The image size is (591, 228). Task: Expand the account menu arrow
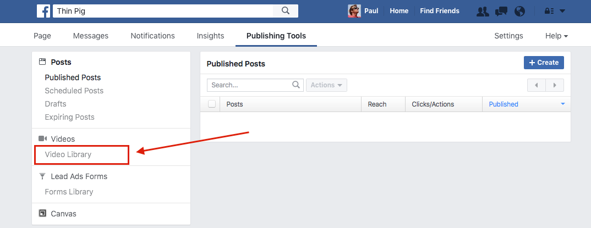click(x=562, y=12)
